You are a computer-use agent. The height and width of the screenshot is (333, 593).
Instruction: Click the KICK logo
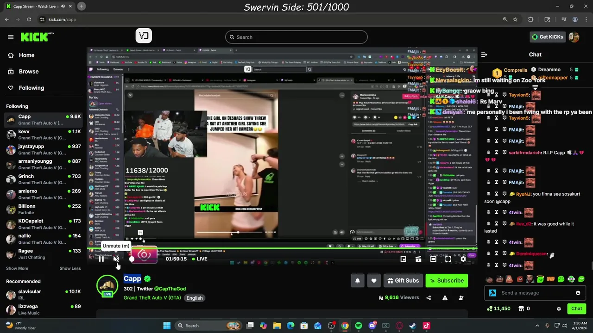[37, 37]
